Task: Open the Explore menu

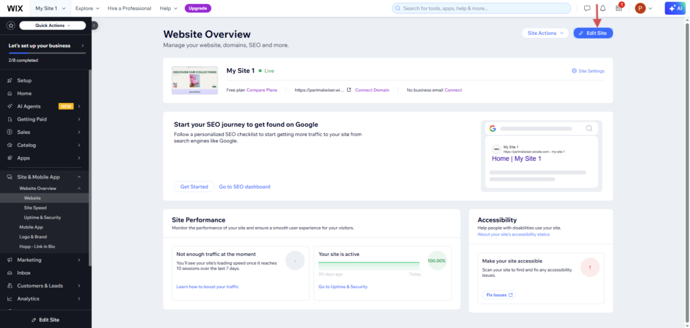Action: tap(88, 8)
